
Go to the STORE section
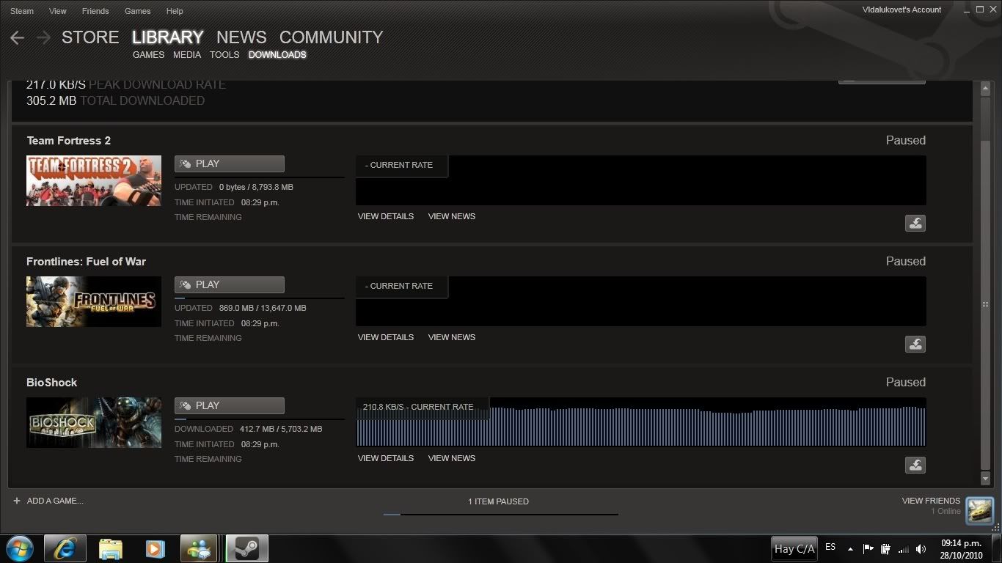[90, 37]
